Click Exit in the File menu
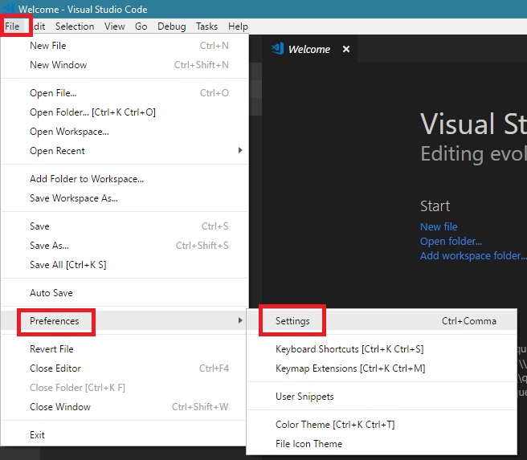 pos(38,435)
